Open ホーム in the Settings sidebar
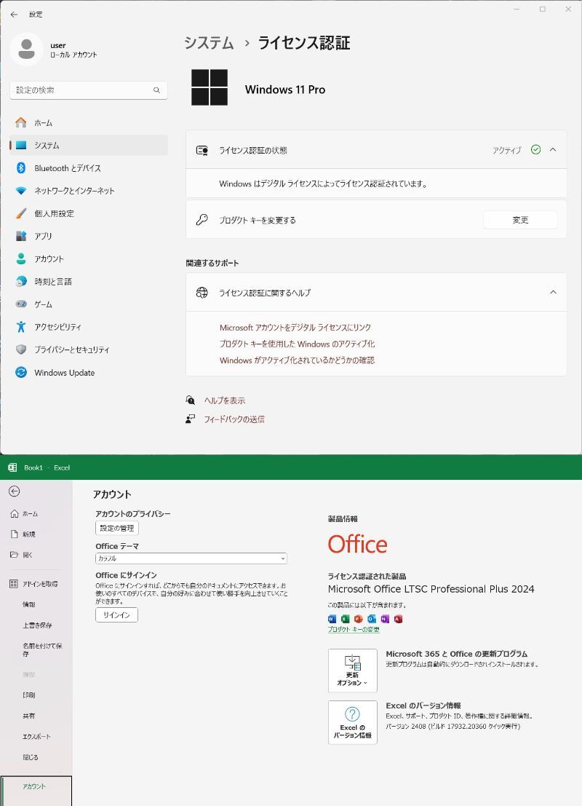The image size is (582, 806). (88, 123)
